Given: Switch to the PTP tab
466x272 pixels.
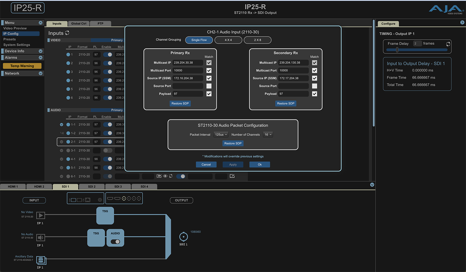Looking at the screenshot, I should 100,23.
